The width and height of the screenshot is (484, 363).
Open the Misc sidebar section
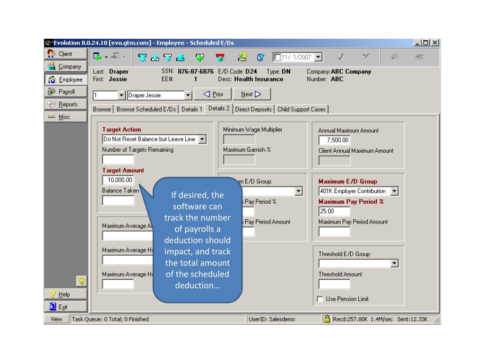coord(66,117)
